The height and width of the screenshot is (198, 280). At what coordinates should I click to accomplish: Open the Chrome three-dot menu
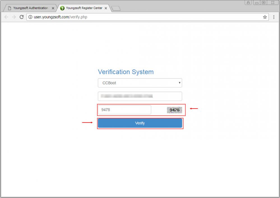[x=274, y=17]
